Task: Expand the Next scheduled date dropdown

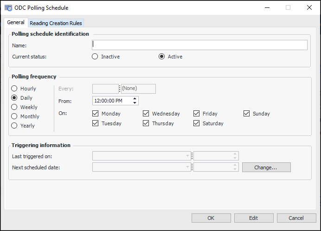Action: point(188,167)
